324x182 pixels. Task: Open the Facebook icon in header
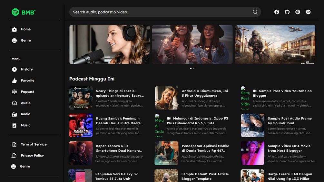point(277,12)
